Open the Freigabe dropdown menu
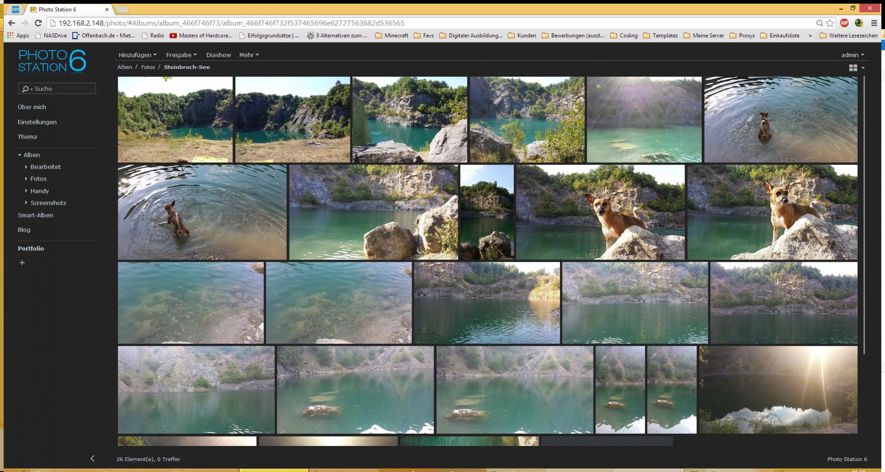This screenshot has width=885, height=472. (181, 55)
